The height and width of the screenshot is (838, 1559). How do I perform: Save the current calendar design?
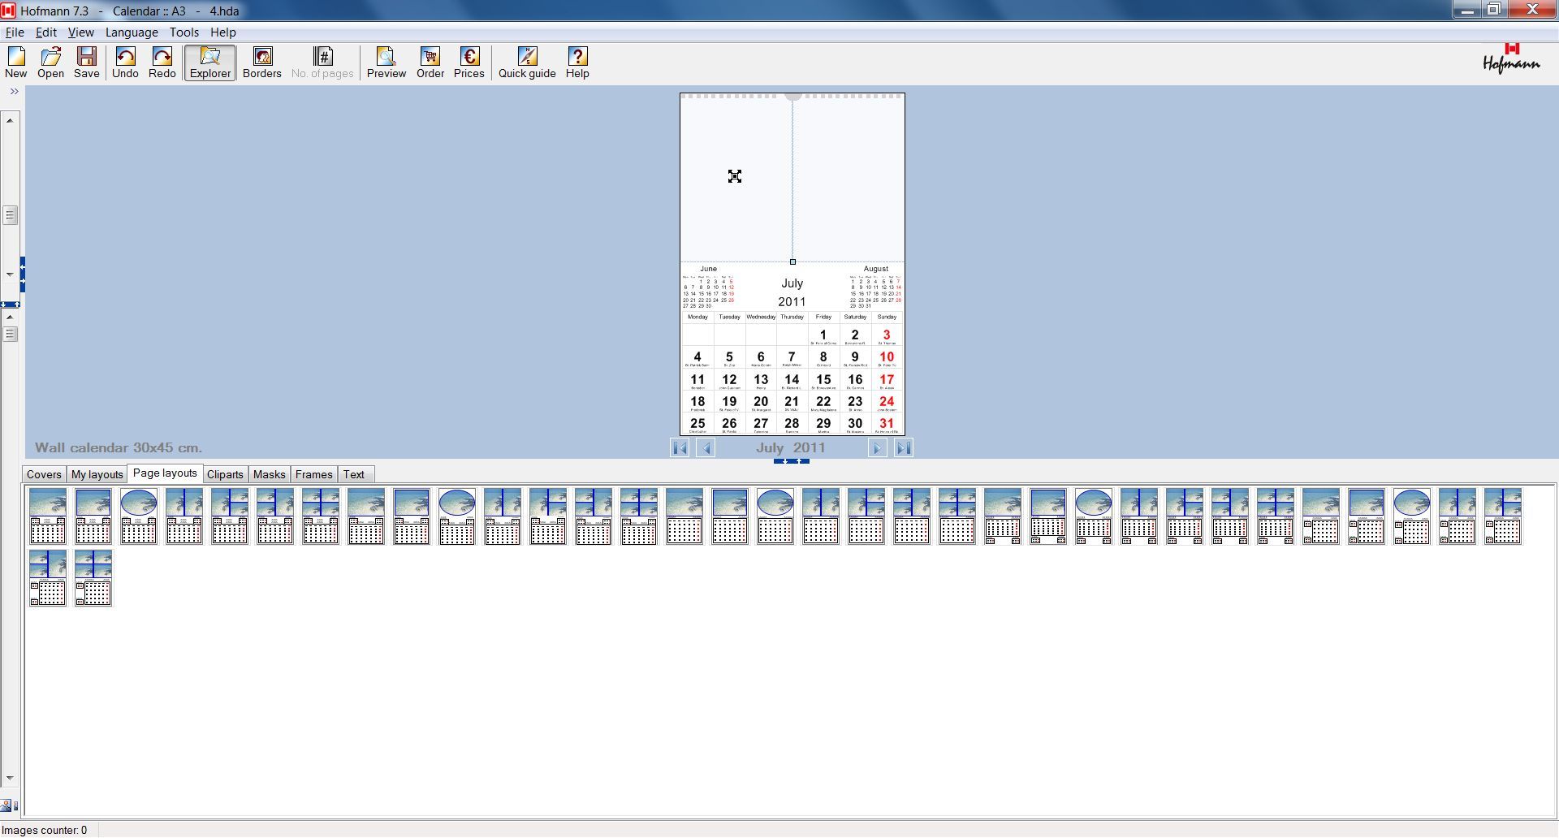(86, 62)
